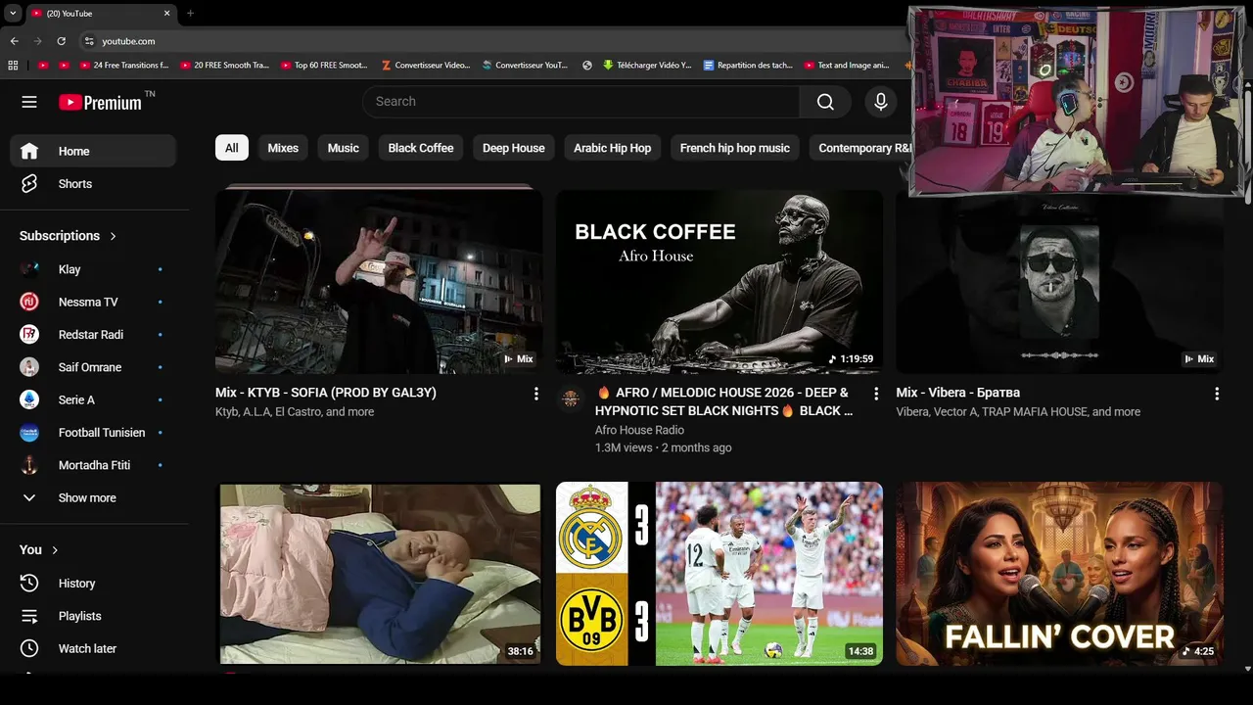
Task: Open the hamburger guide menu
Action: (x=29, y=102)
